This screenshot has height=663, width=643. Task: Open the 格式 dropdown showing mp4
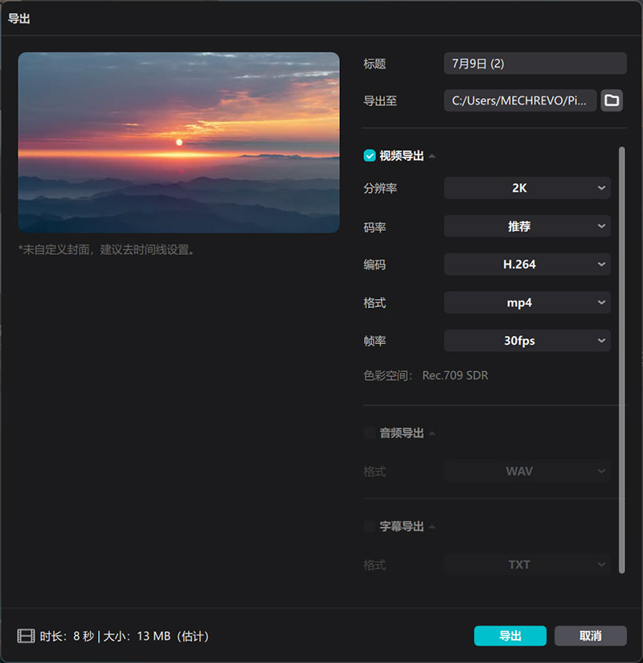[x=526, y=302]
